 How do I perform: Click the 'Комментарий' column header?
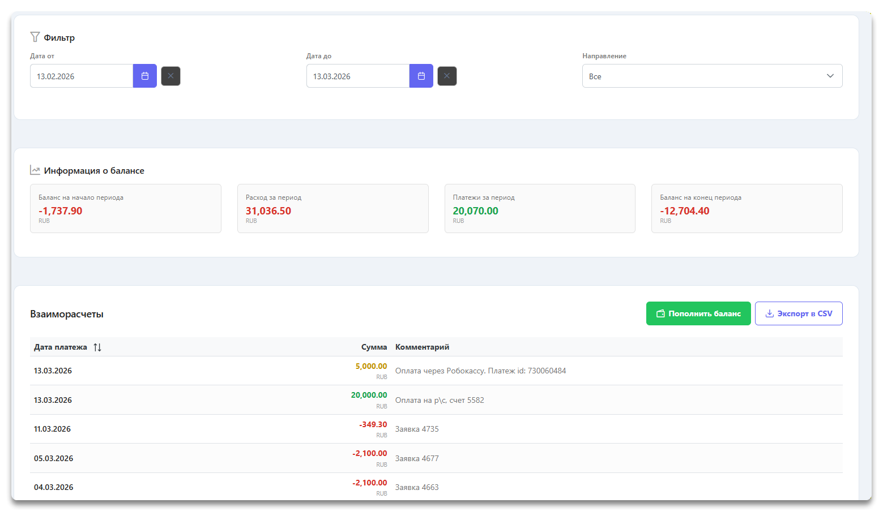point(422,347)
